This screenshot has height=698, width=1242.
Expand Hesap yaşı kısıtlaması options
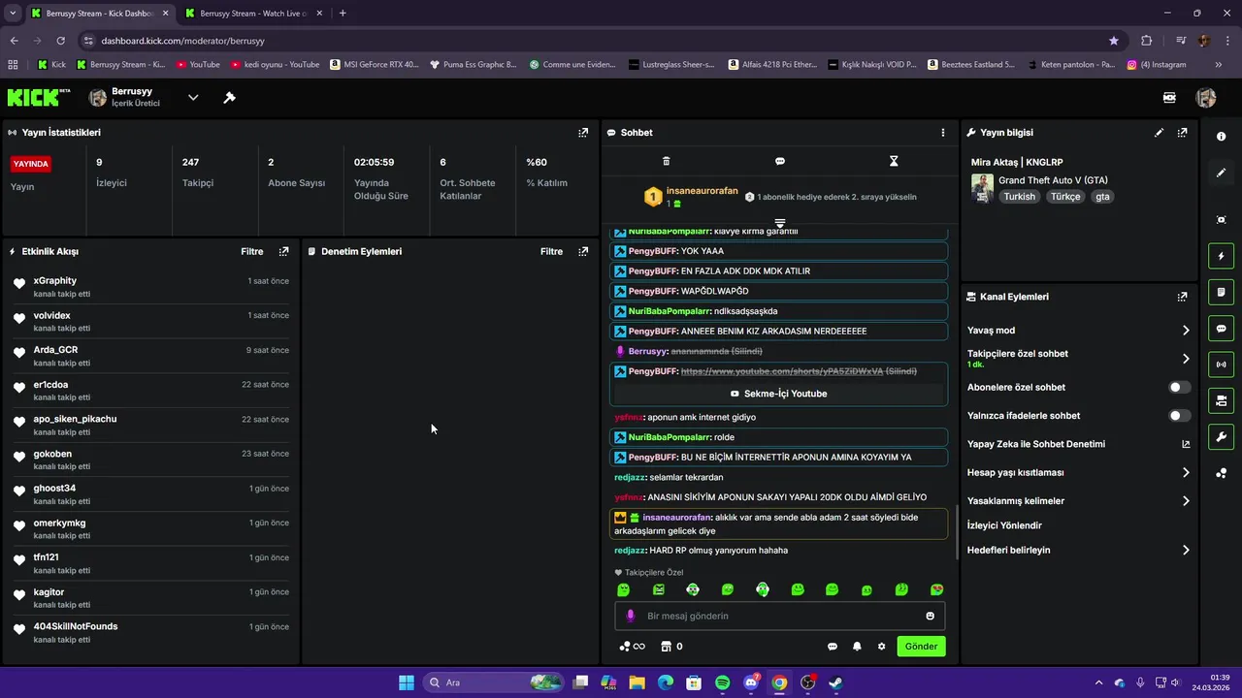(1186, 473)
